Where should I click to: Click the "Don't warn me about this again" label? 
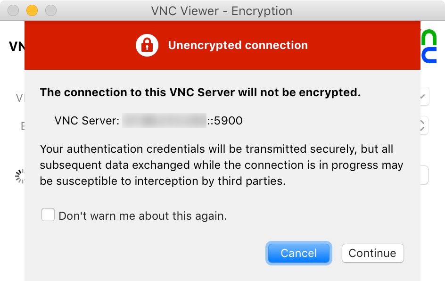(143, 216)
